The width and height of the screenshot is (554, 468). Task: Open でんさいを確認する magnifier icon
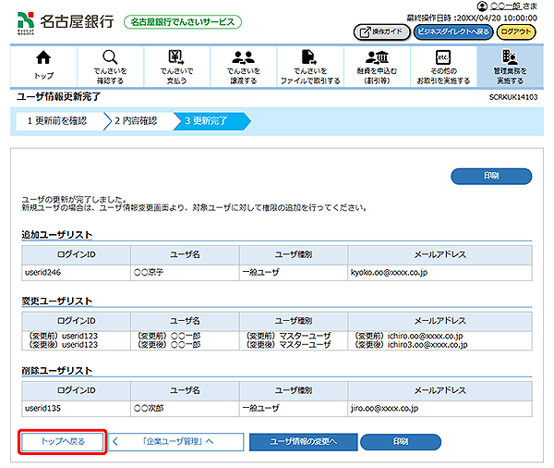[110, 59]
